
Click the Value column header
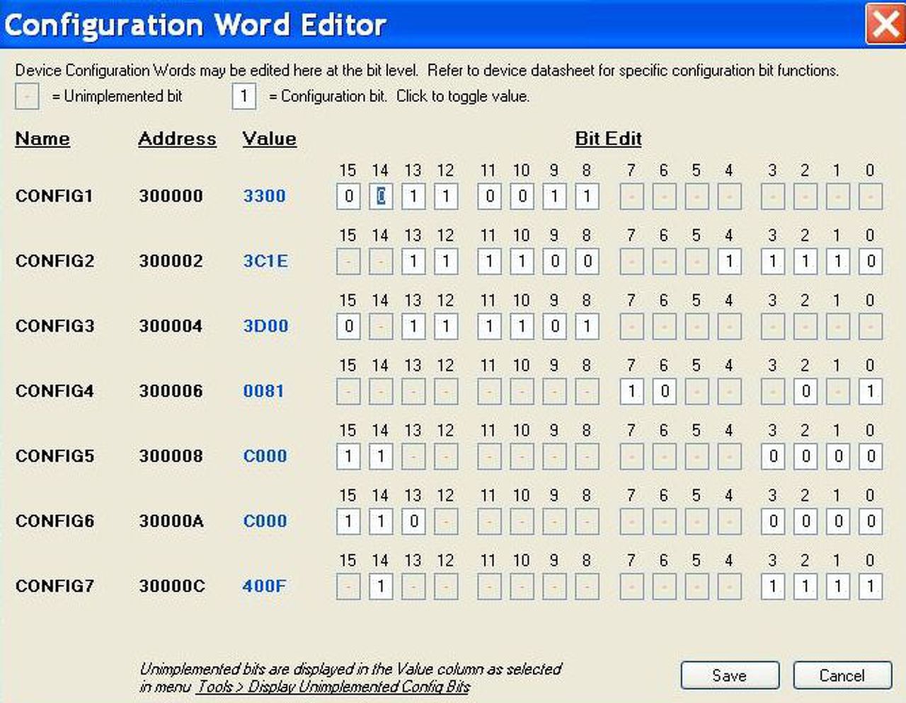(269, 139)
